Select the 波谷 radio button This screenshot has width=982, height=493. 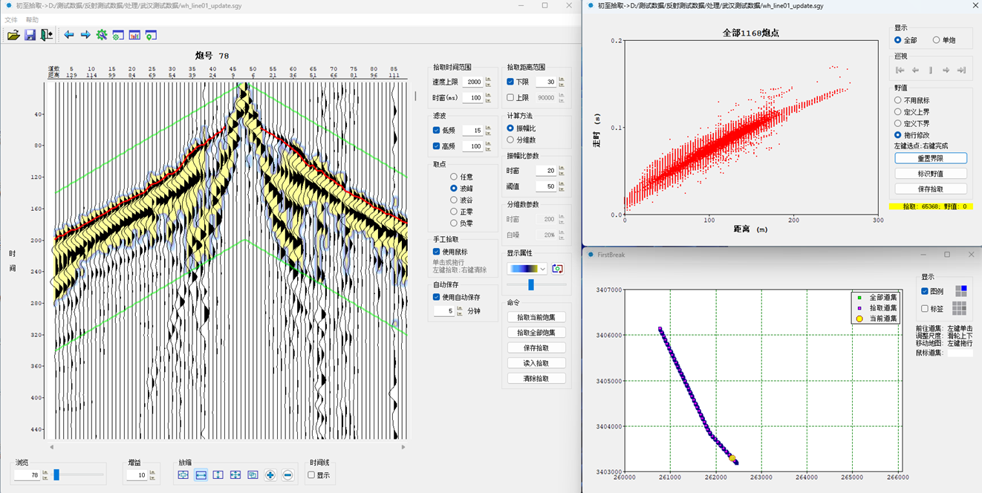[454, 200]
